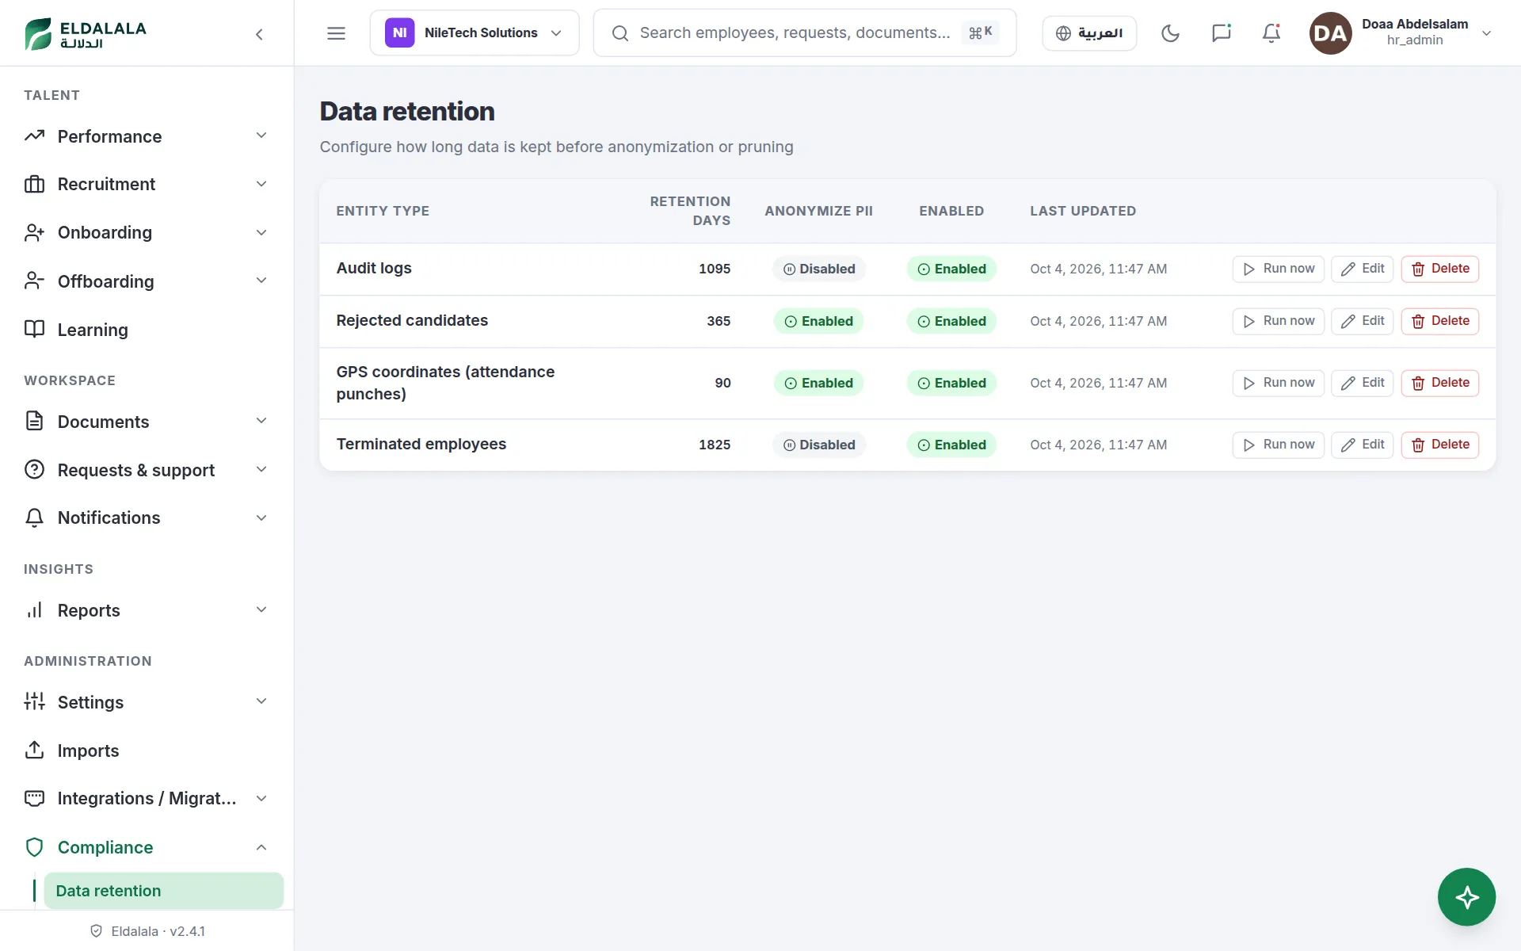The width and height of the screenshot is (1521, 951).
Task: Run now for Audit logs
Action: pyautogui.click(x=1278, y=269)
